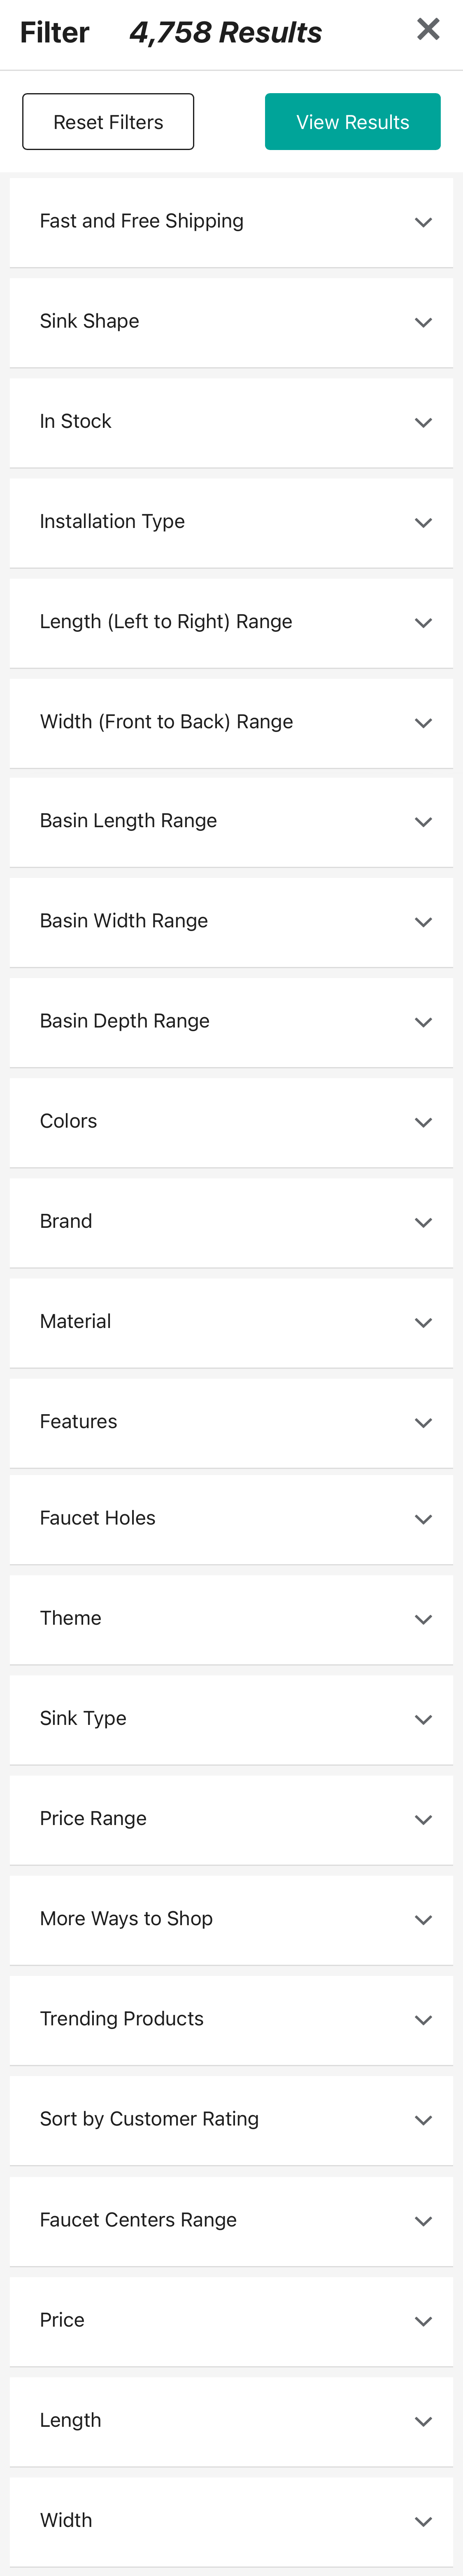Expand the Theme filter
Screen dimensions: 463x2576
click(231, 1618)
